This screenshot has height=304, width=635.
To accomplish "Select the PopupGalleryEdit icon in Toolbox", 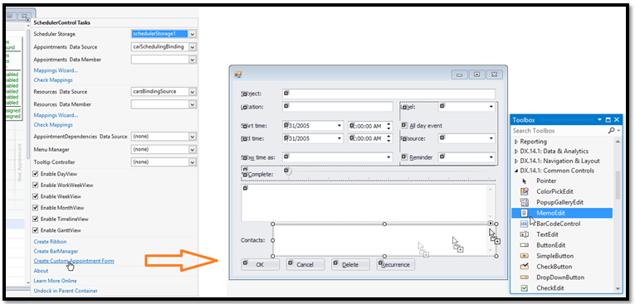I will (524, 202).
